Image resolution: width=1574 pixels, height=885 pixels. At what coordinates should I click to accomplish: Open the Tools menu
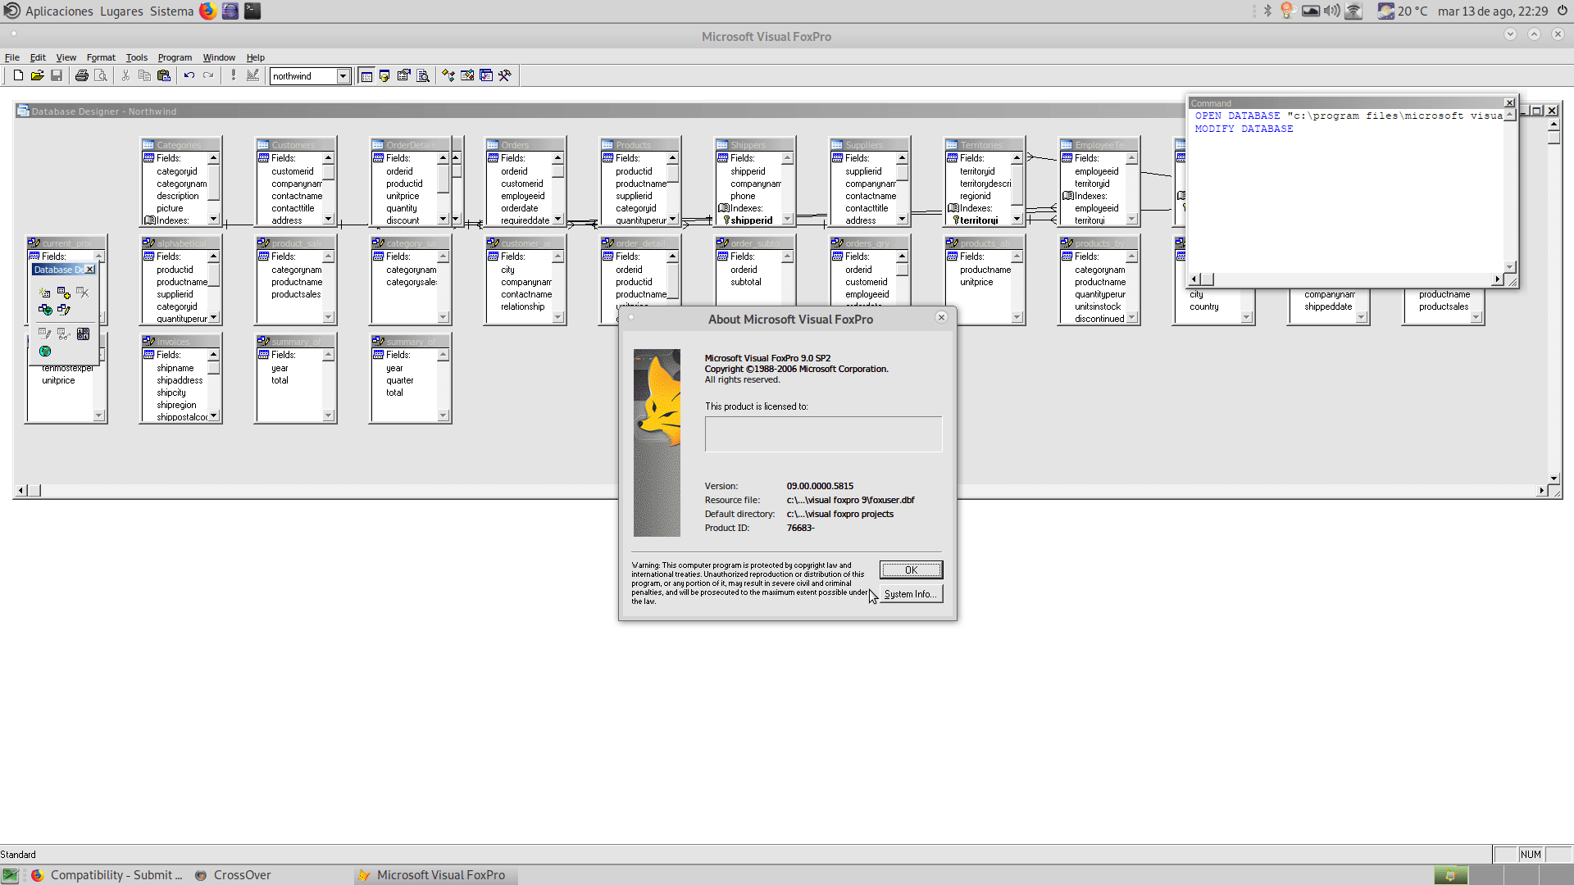(136, 57)
